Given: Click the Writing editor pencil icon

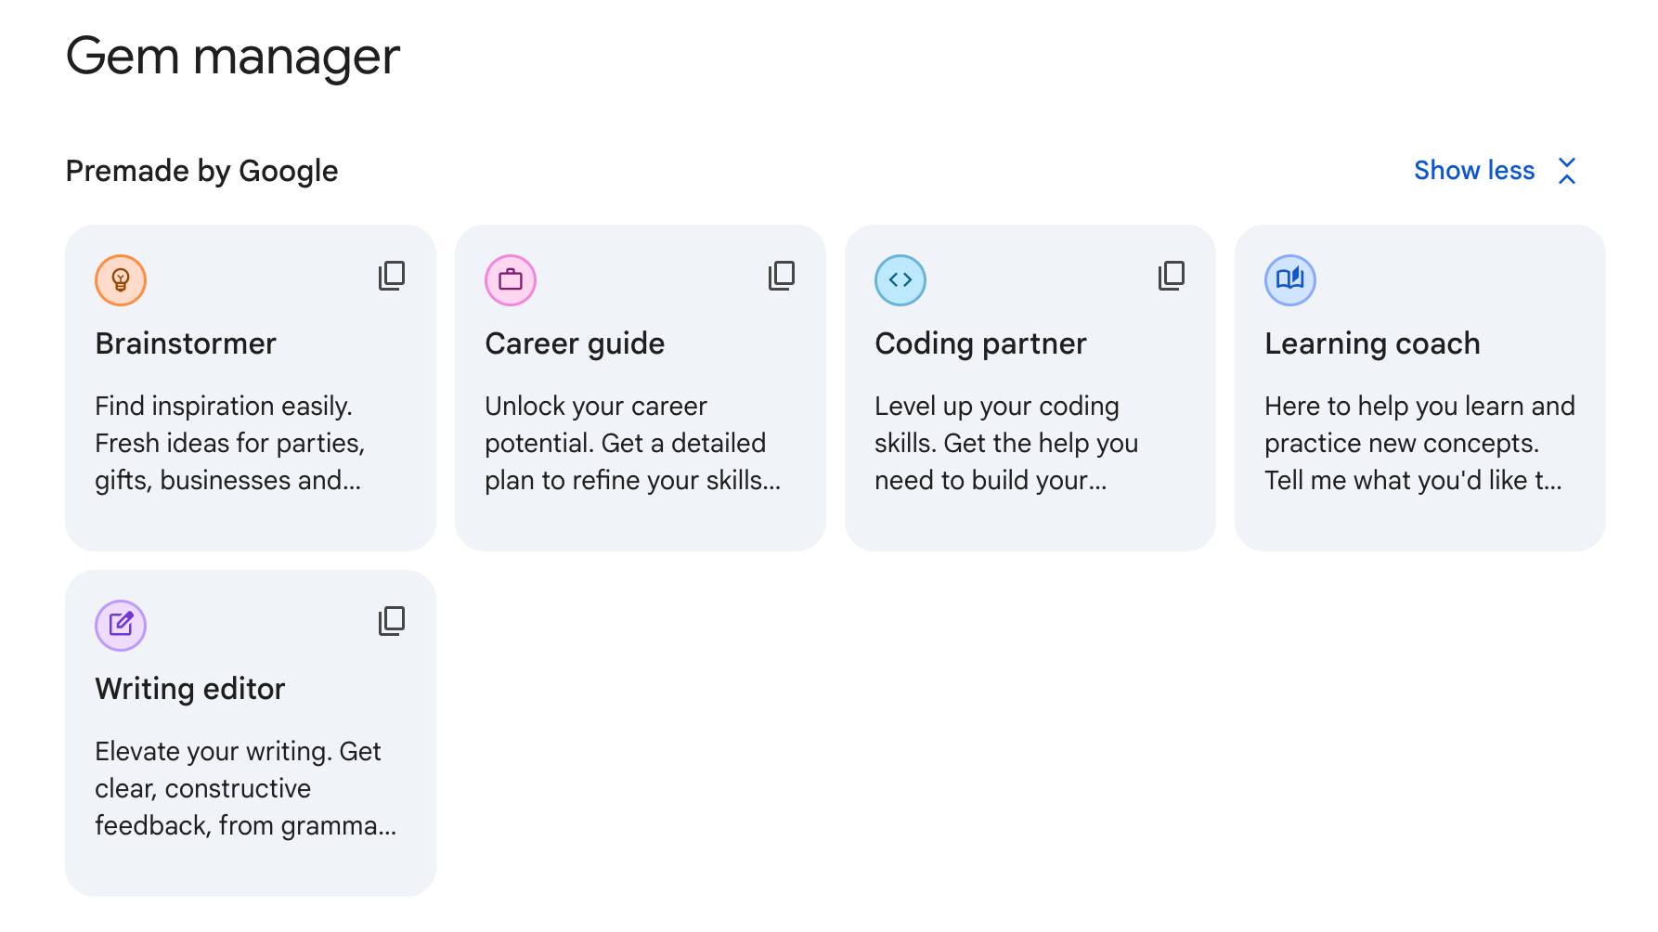Looking at the screenshot, I should (x=121, y=626).
